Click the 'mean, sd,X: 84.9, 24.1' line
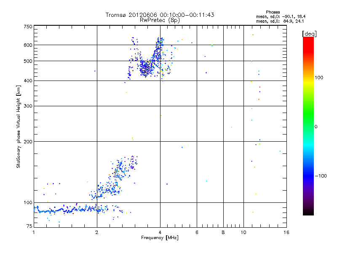The image size is (337, 253). (x=280, y=21)
